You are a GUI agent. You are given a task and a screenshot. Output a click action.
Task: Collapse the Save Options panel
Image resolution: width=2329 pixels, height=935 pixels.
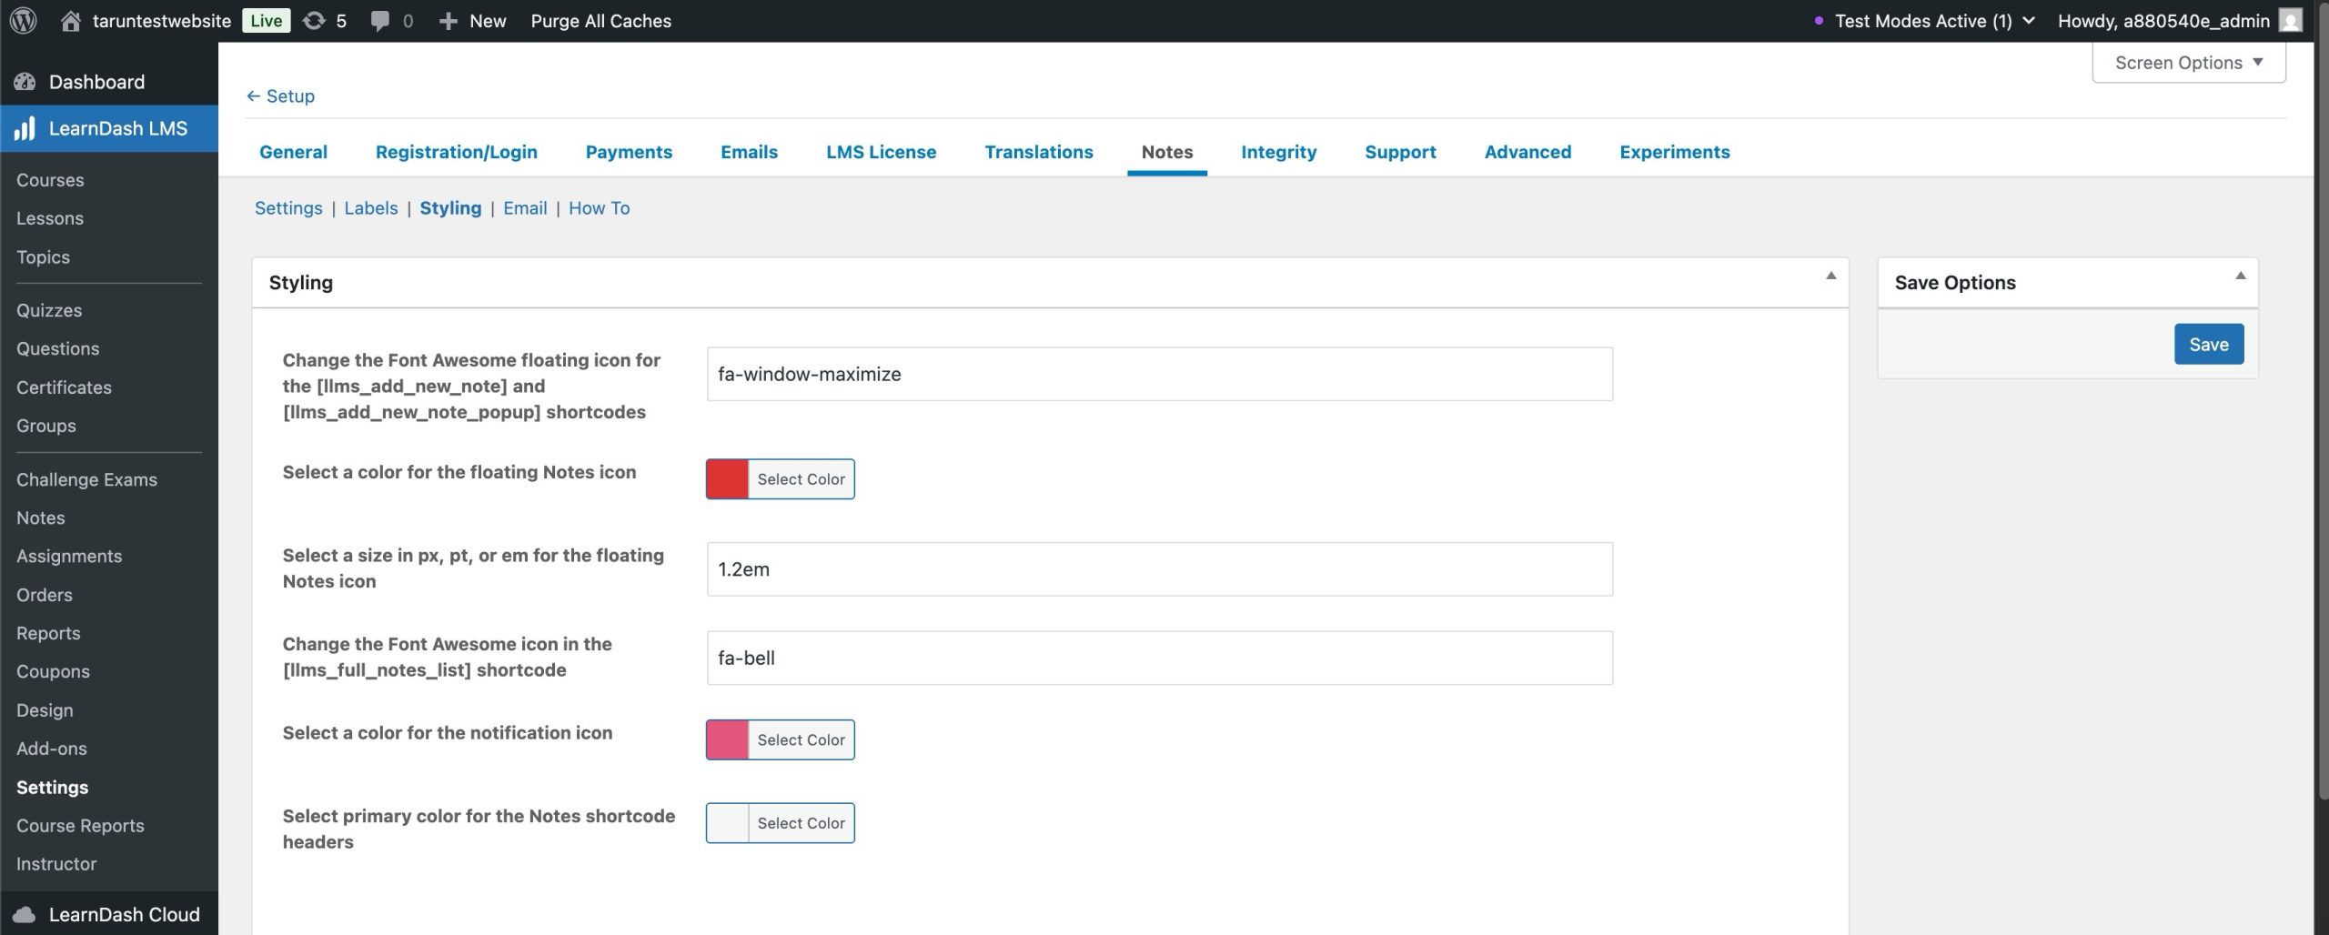click(2240, 276)
